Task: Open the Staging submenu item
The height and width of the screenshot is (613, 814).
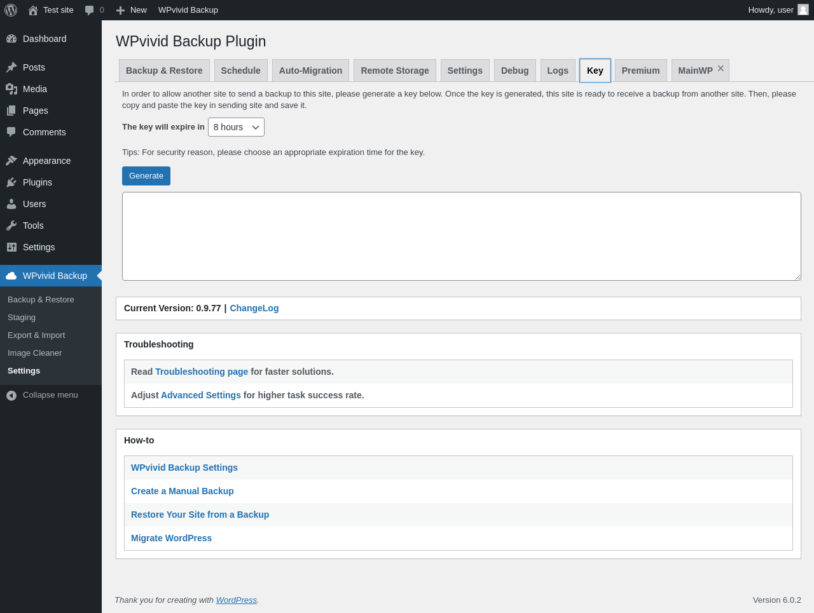Action: 51,318
